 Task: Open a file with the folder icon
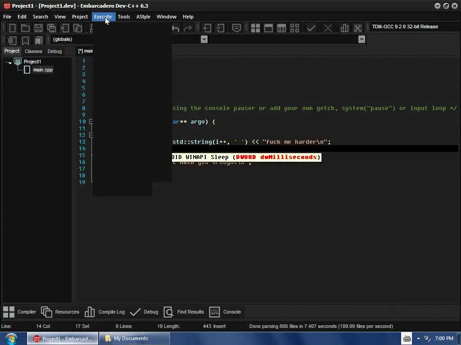pos(25,28)
